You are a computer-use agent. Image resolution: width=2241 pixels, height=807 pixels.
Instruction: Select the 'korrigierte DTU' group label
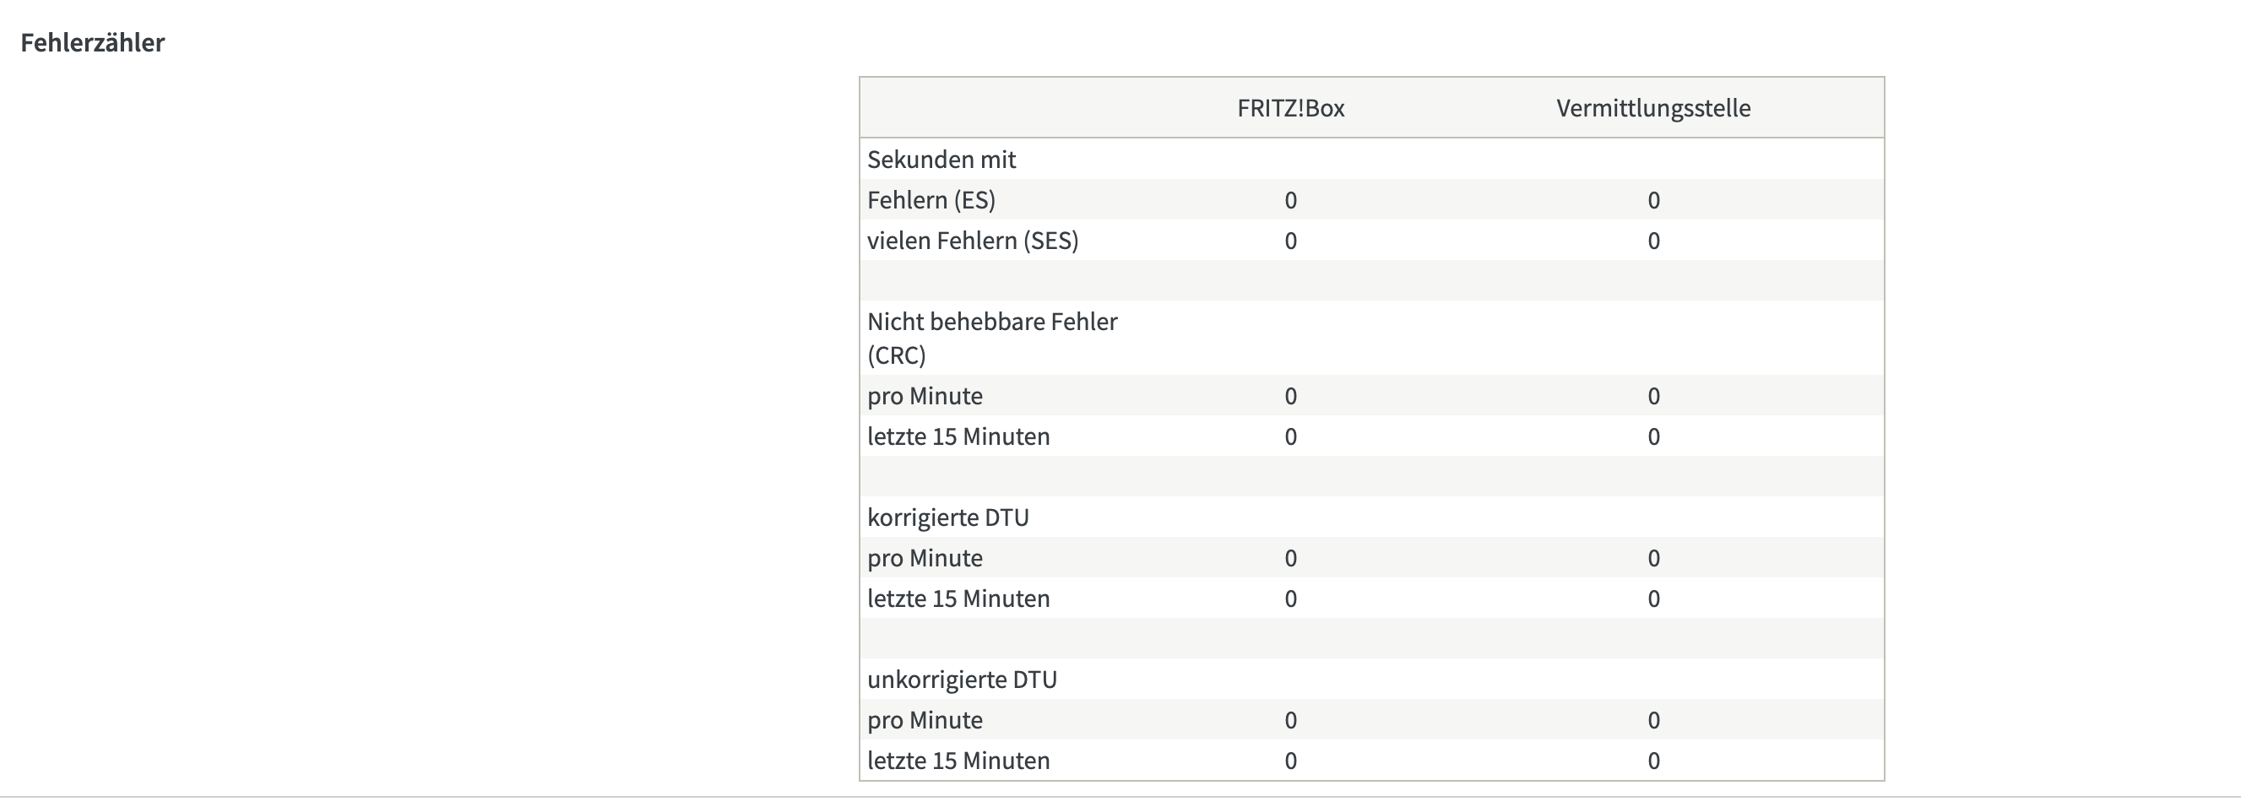[947, 517]
